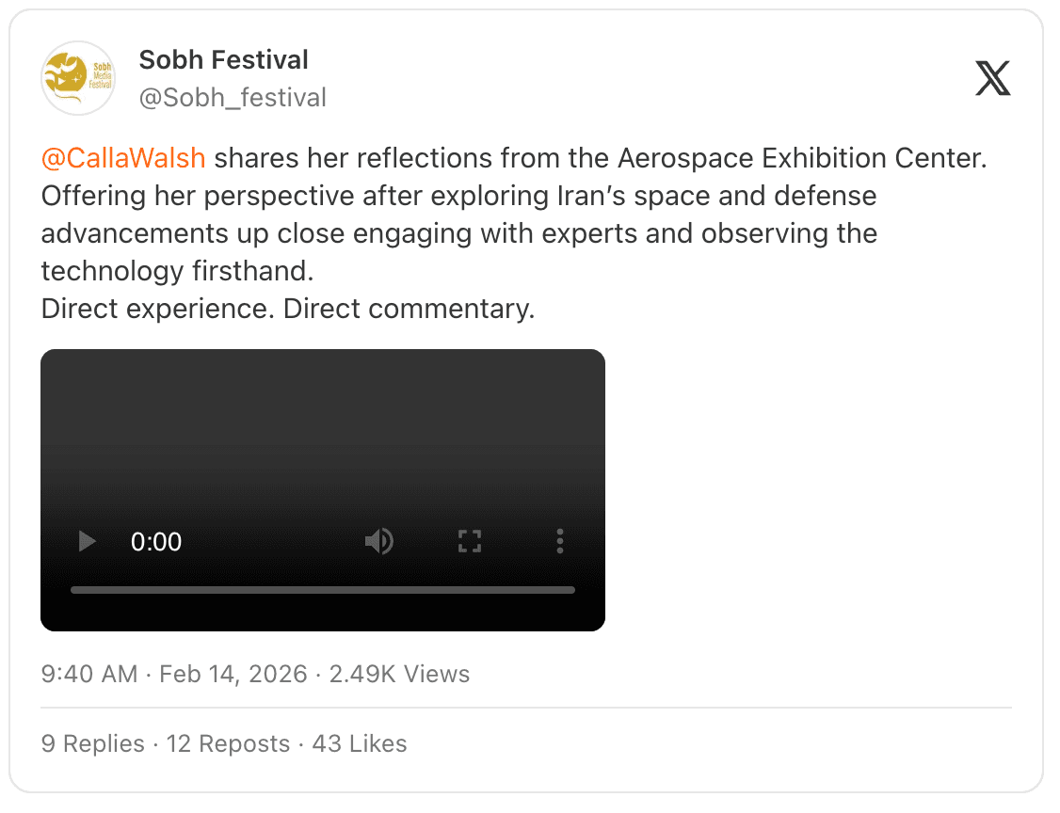Click the dark video preview area
The width and height of the screenshot is (1060, 813).
tap(322, 433)
